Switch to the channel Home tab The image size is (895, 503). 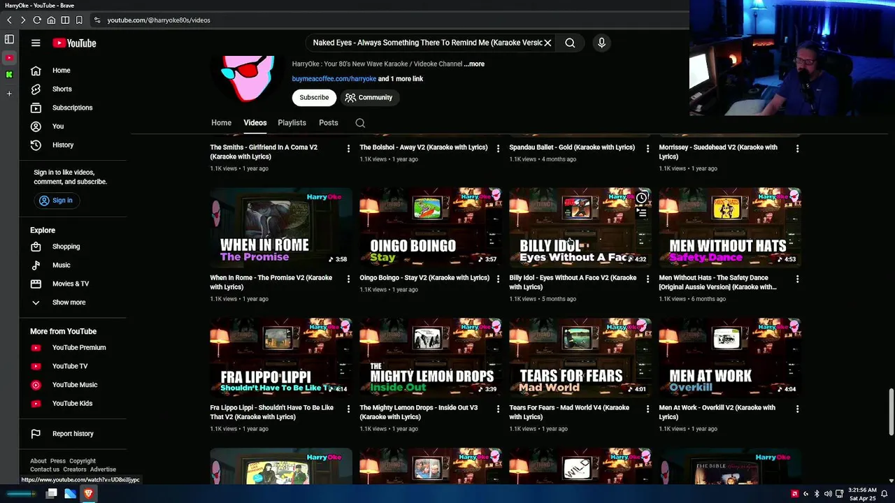[221, 123]
